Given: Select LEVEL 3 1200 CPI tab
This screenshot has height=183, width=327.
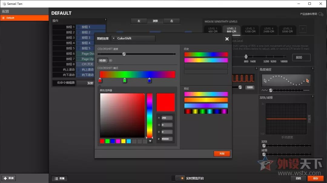Looking at the screenshot, I should point(250,30).
